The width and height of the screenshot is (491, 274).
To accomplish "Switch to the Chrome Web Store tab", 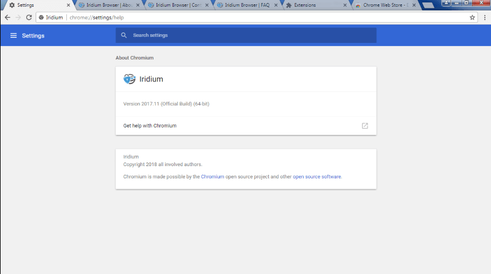I will click(385, 5).
